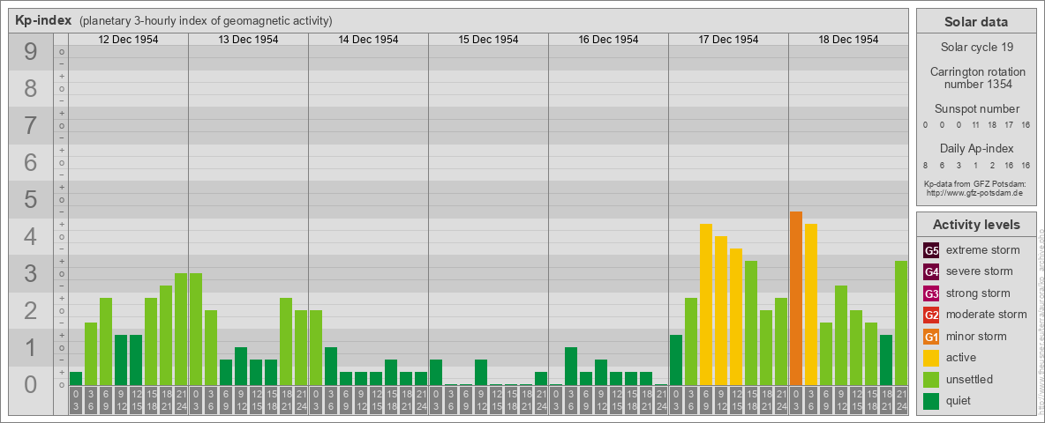Click the 0-3h bar on 13 Dec

pos(196,330)
